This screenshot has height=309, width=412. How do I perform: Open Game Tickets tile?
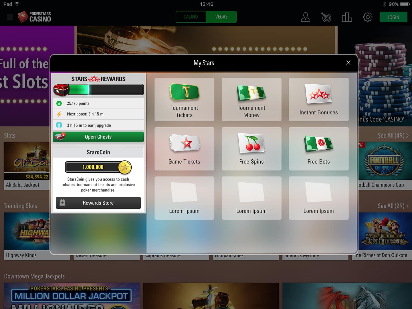(x=184, y=149)
